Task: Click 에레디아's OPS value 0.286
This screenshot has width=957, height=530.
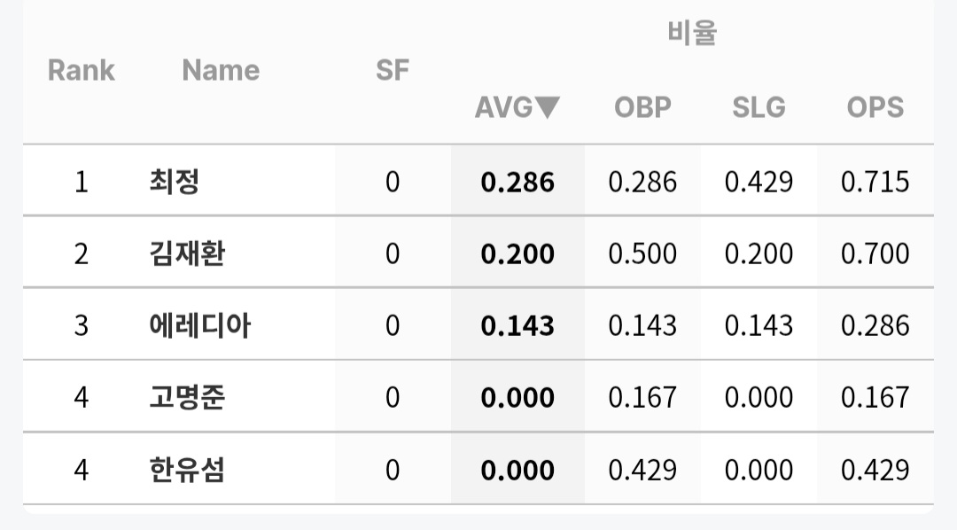Action: point(875,326)
